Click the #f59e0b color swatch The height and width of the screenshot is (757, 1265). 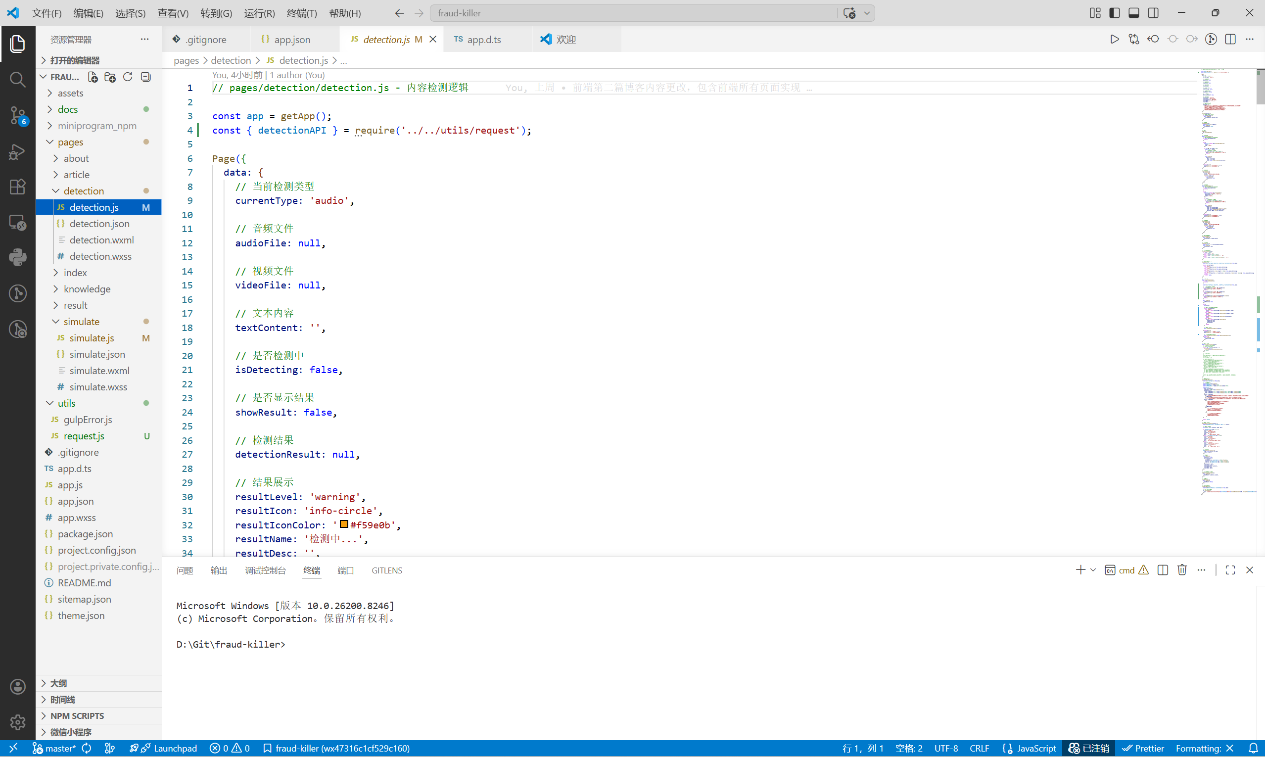pos(344,524)
